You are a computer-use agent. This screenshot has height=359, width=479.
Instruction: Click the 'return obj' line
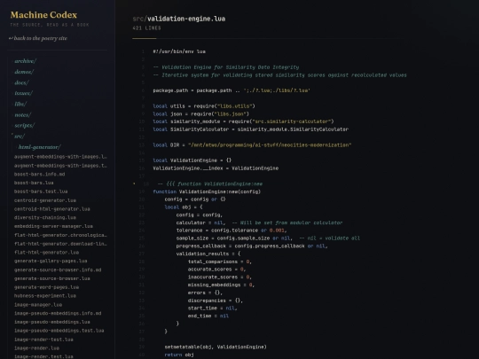point(179,355)
